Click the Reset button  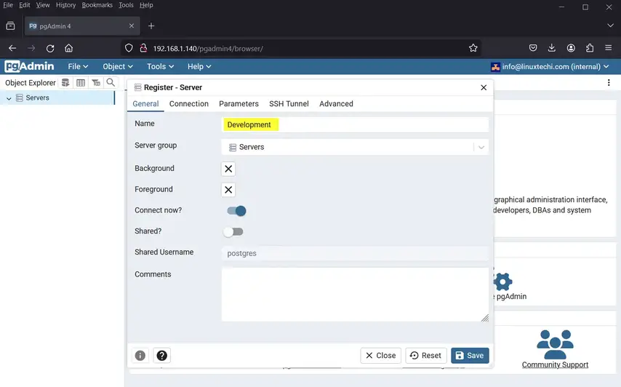(x=425, y=356)
